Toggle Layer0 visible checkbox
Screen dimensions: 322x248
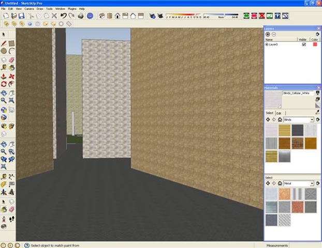(304, 44)
